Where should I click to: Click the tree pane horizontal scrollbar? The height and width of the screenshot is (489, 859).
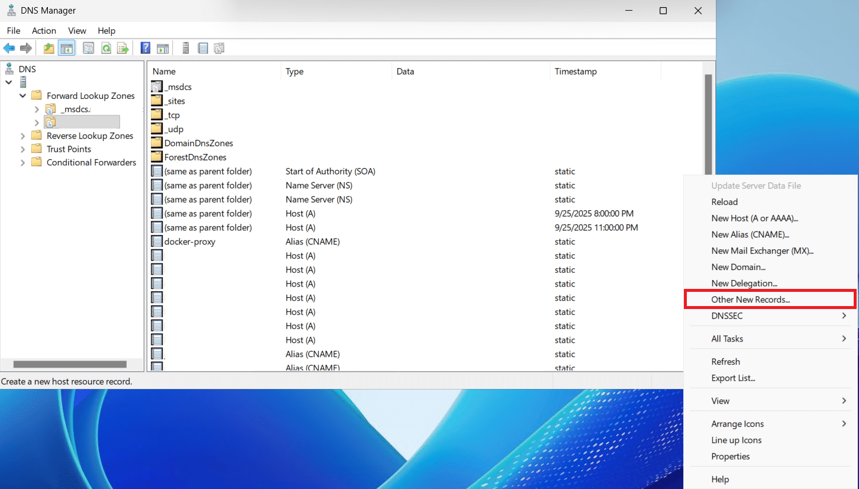70,365
